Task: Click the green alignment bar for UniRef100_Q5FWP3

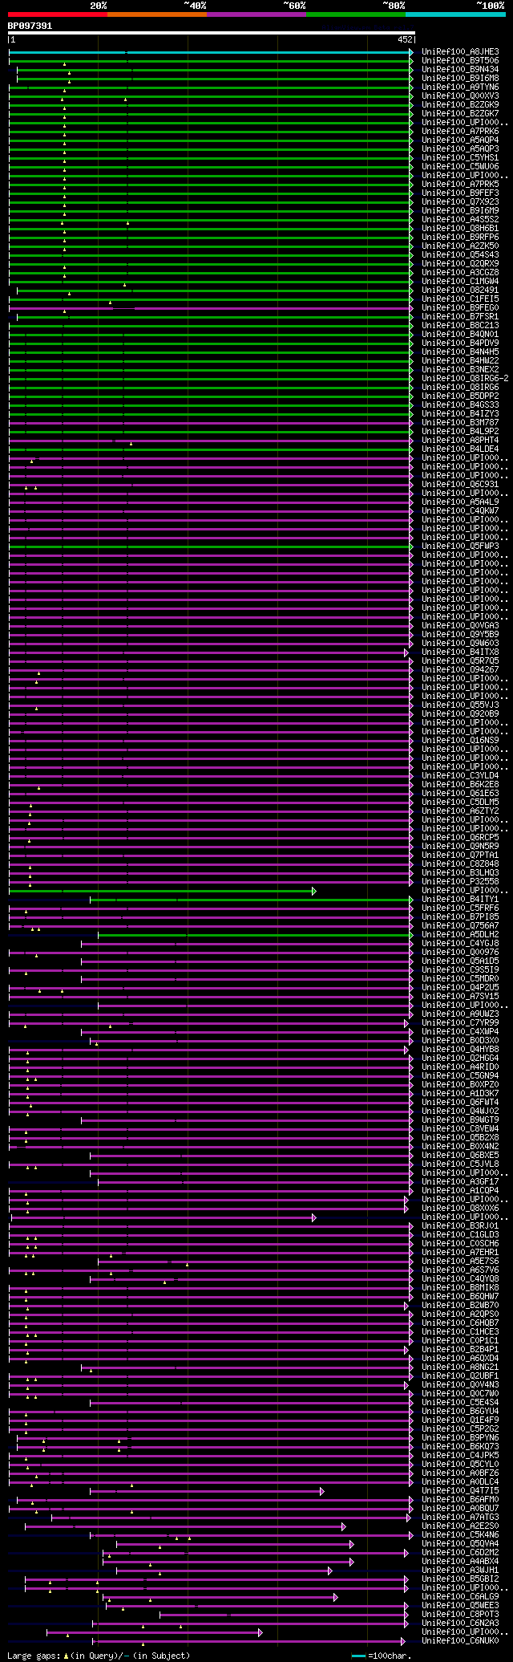Action: (211, 547)
